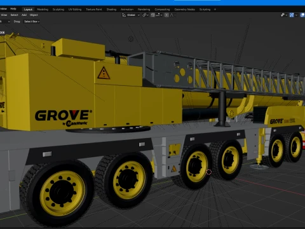
Task: Open the viewport Object menu
Action: tap(34, 15)
